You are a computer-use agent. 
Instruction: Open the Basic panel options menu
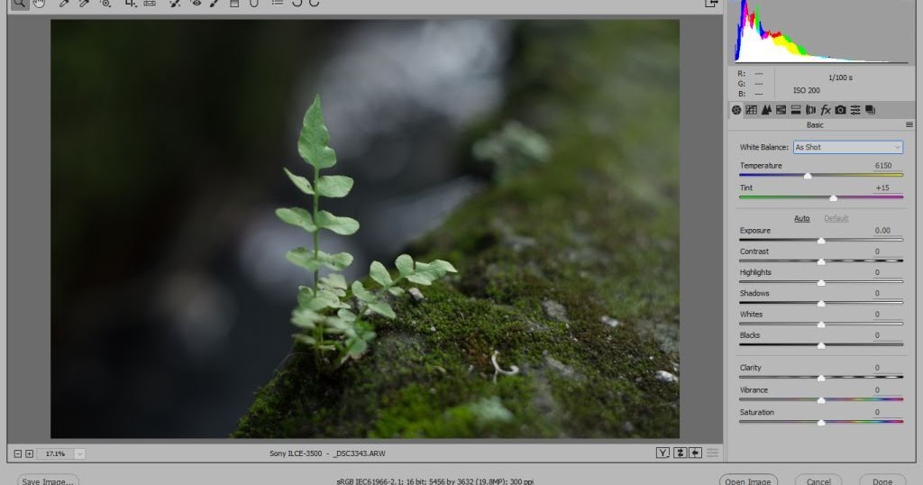coord(909,125)
